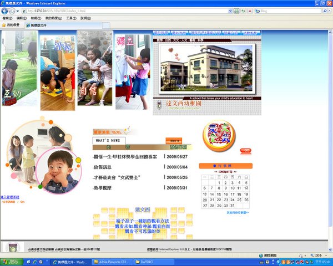Open the 我的最愛(A) menu
333x266 pixels.
click(53, 18)
